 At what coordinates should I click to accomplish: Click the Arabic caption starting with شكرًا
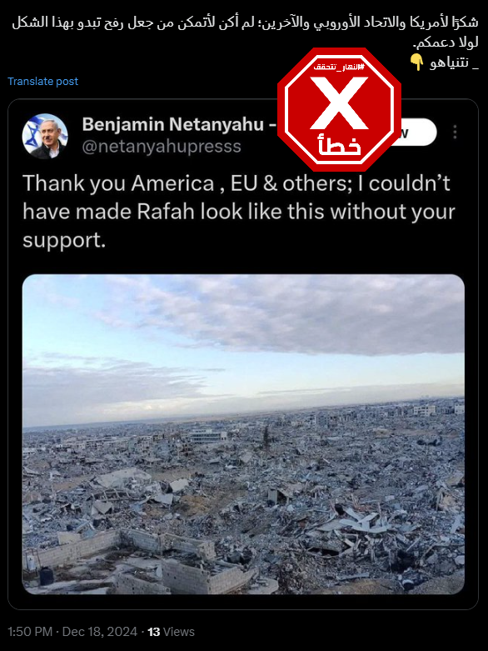click(246, 32)
